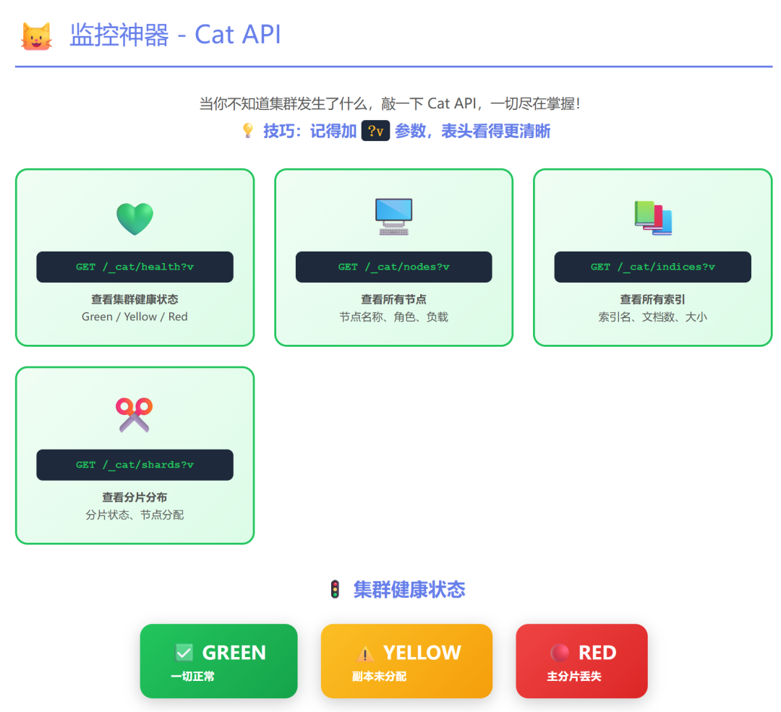Click the green checkmark icon in GREEN card
Screen dimensions: 781x712
pyautogui.click(x=184, y=652)
